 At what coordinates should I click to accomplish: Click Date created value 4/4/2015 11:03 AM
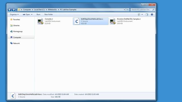(x=92, y=94)
